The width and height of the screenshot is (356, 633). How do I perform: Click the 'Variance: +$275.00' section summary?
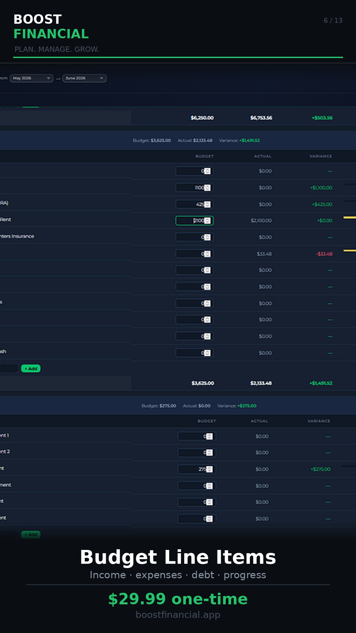coord(237,406)
